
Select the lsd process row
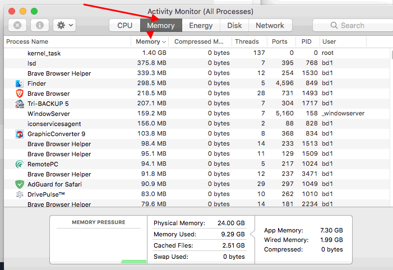(x=197, y=63)
